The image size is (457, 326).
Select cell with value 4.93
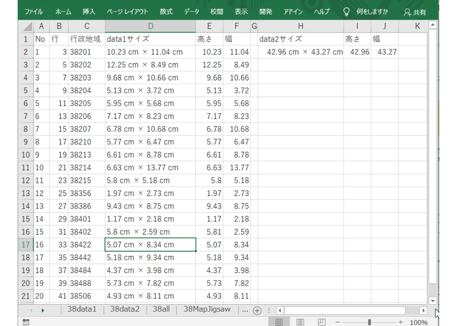pos(209,296)
